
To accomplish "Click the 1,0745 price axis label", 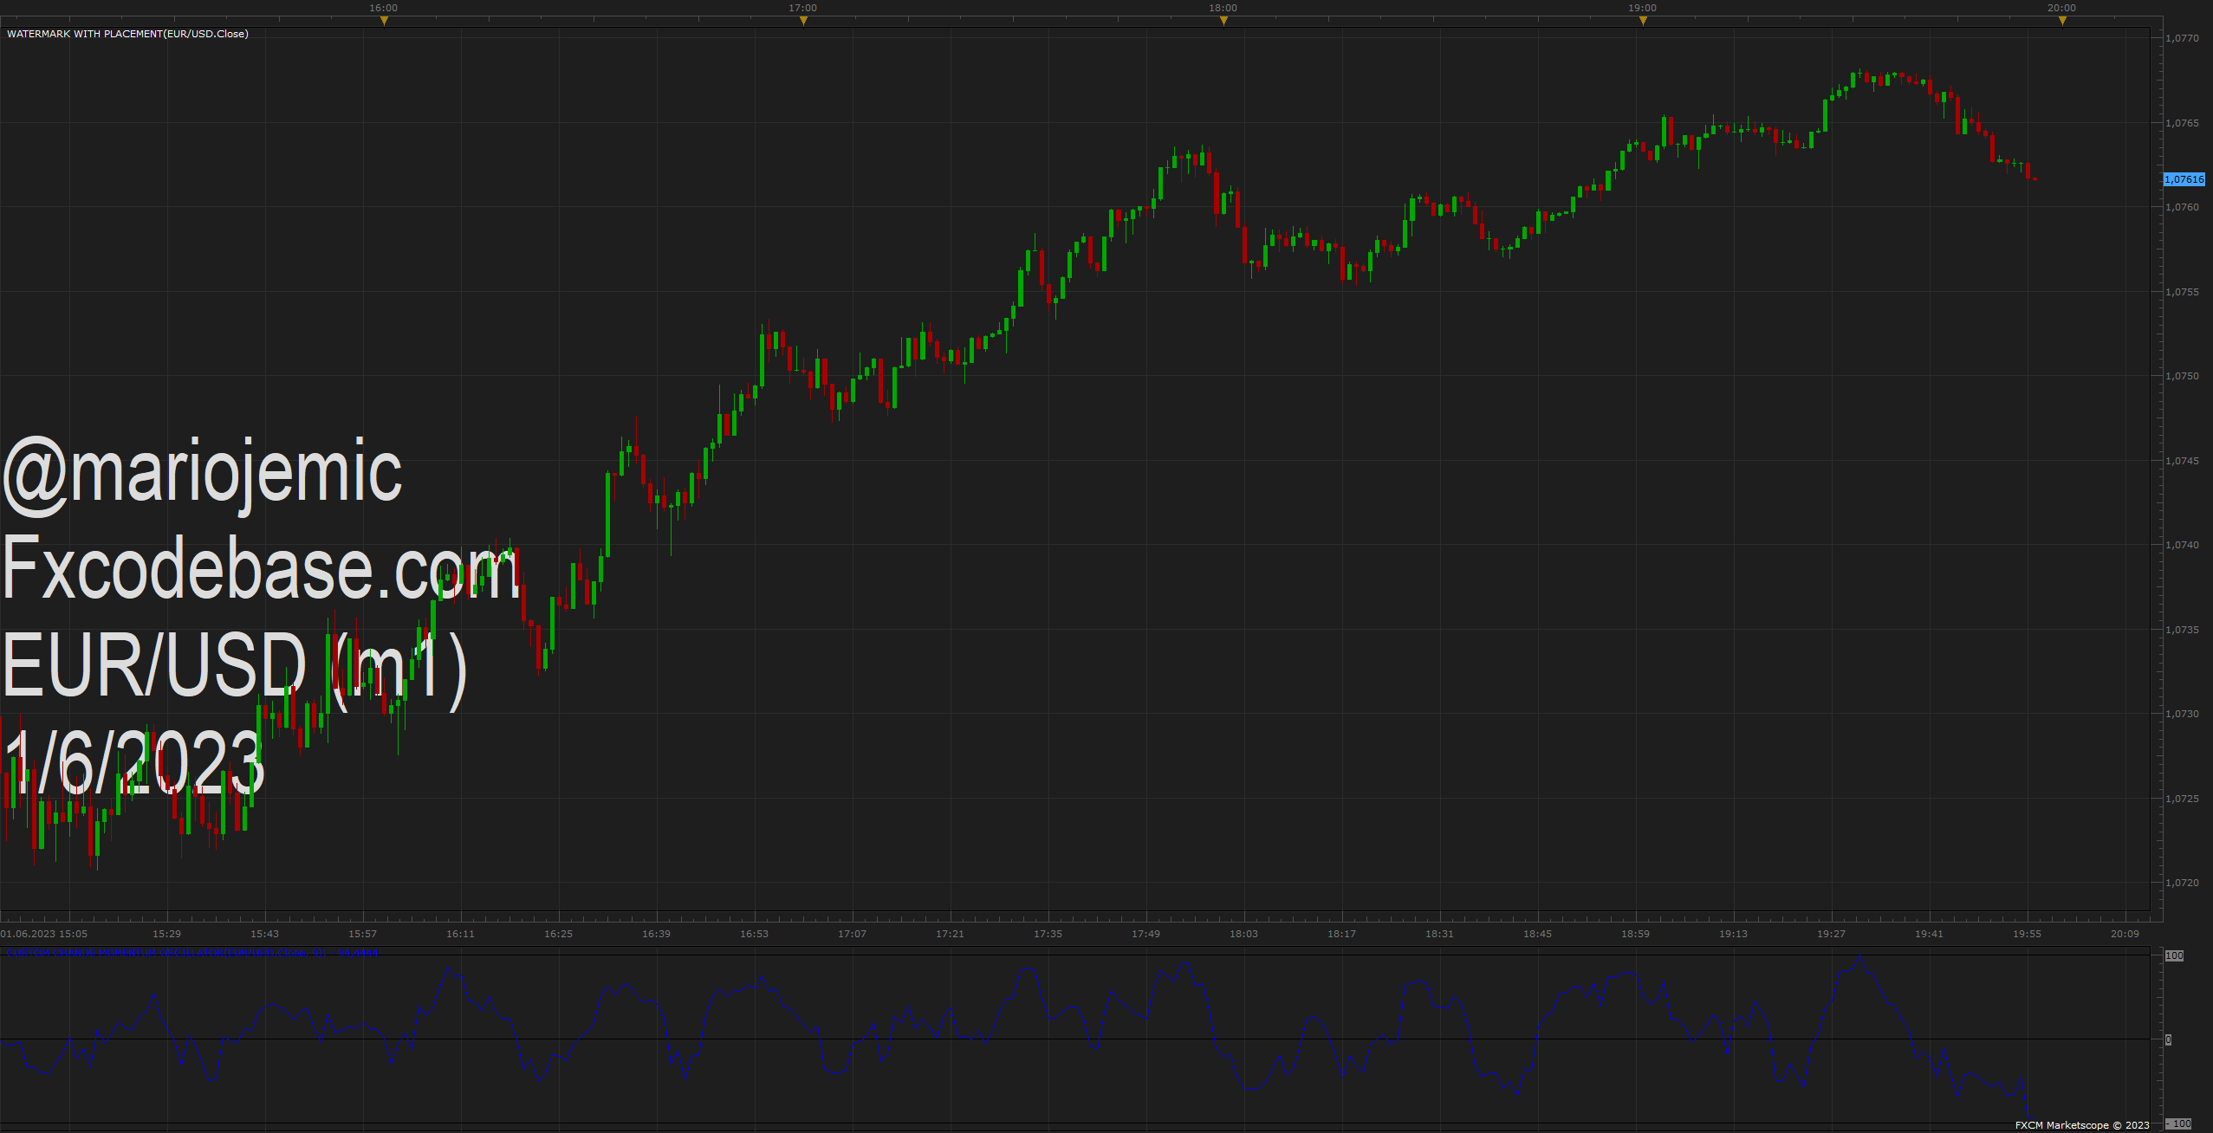I will click(x=2182, y=461).
